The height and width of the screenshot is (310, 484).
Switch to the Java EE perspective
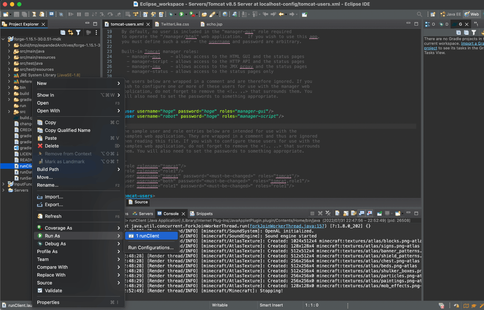click(x=450, y=14)
